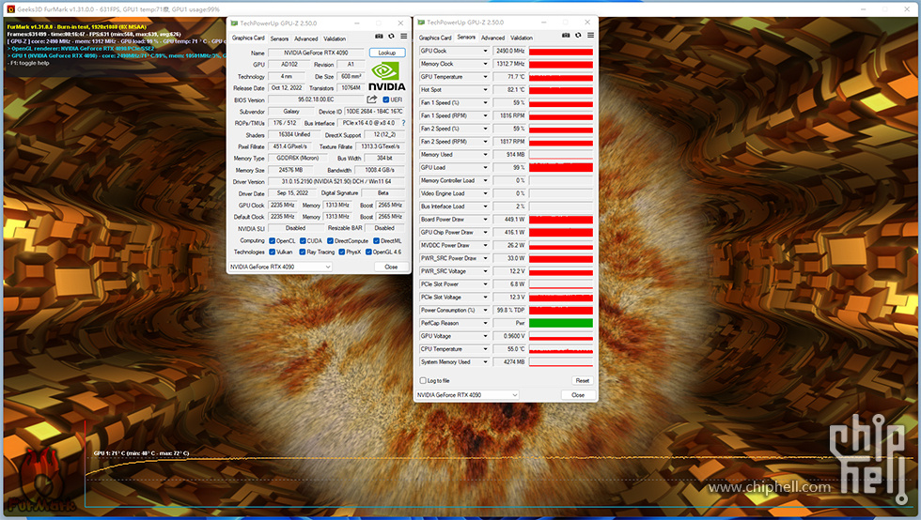Click the BIOS export share icon
Screen dimensions: 921x520
[372, 99]
